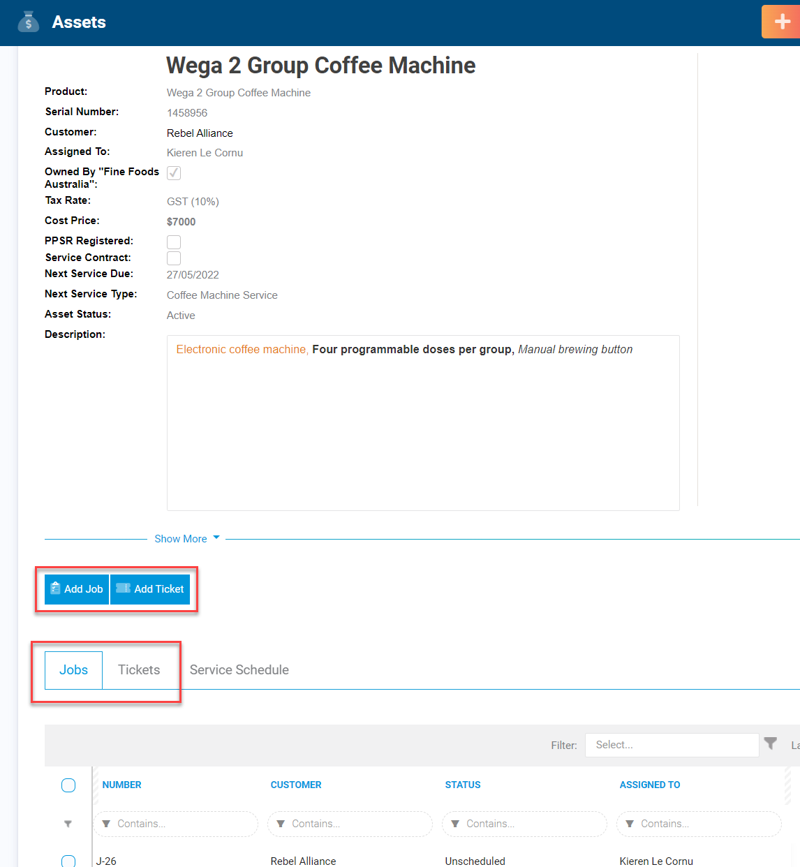
Task: Switch to the Jobs tab
Action: [73, 670]
